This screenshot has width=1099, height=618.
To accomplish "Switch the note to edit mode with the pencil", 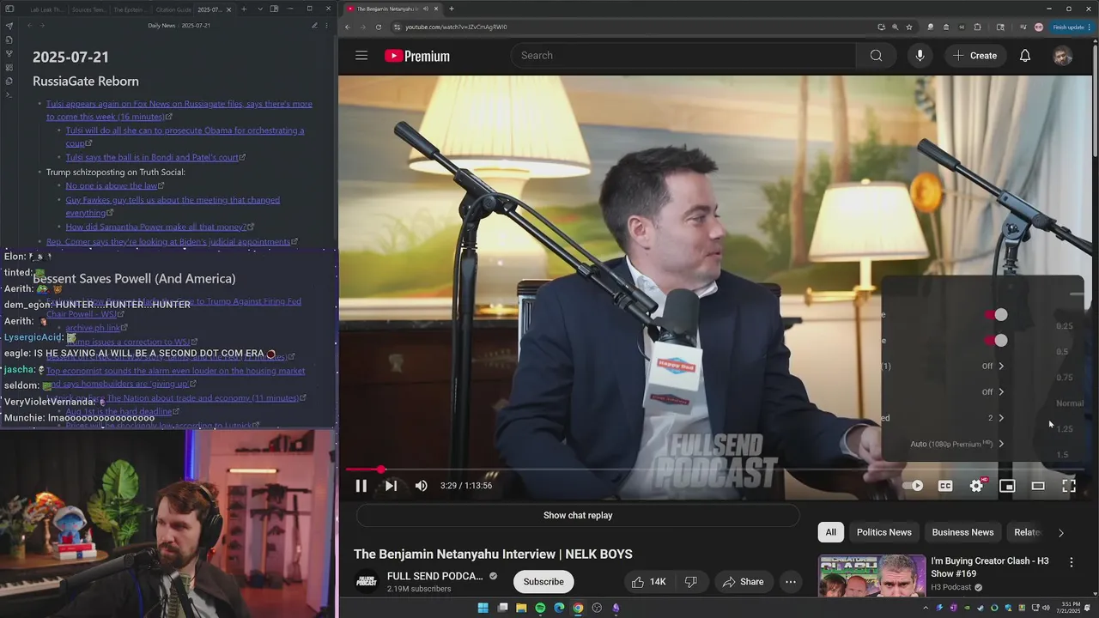I will pyautogui.click(x=314, y=26).
